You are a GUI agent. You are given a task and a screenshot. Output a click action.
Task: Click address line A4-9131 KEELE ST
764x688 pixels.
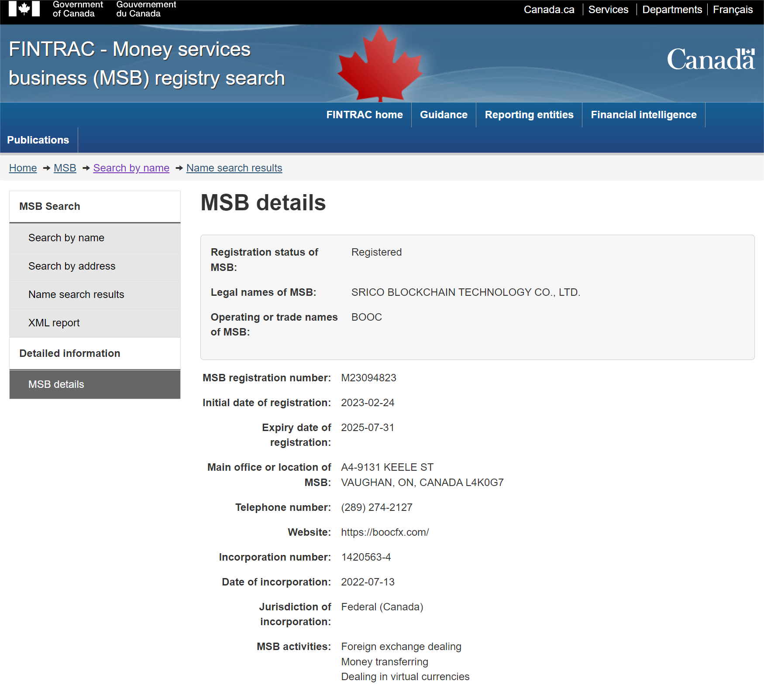point(387,467)
